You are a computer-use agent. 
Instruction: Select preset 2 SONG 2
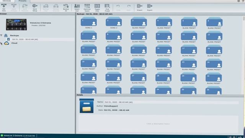(114, 23)
